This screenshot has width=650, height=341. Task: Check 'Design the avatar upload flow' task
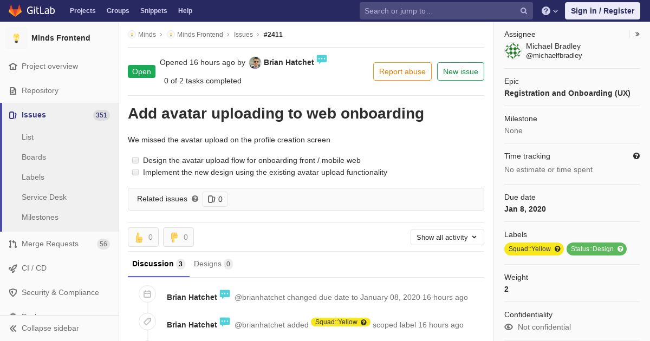[135, 160]
